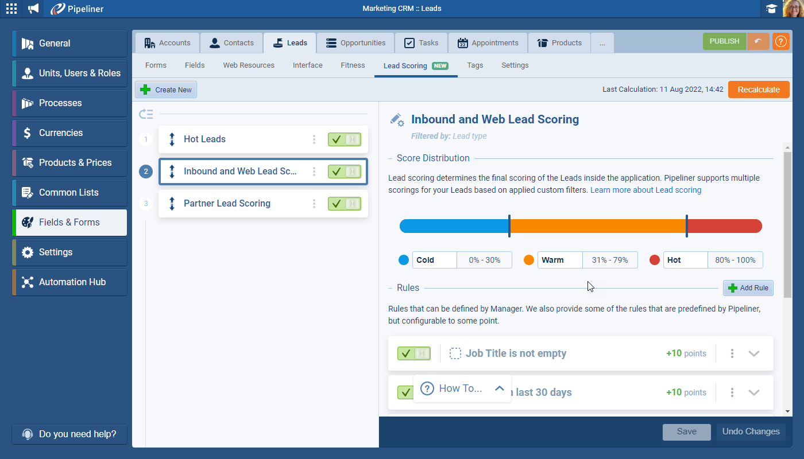Open the graduation cap learning icon

click(x=771, y=9)
